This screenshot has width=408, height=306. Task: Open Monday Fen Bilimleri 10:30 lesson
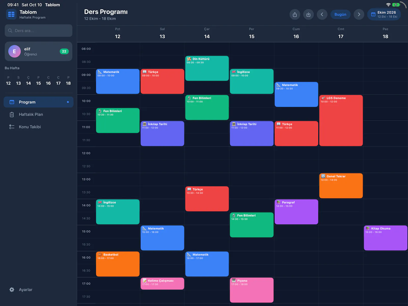pyautogui.click(x=118, y=121)
